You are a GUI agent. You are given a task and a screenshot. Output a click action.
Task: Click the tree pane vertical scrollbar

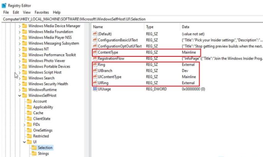(87, 90)
